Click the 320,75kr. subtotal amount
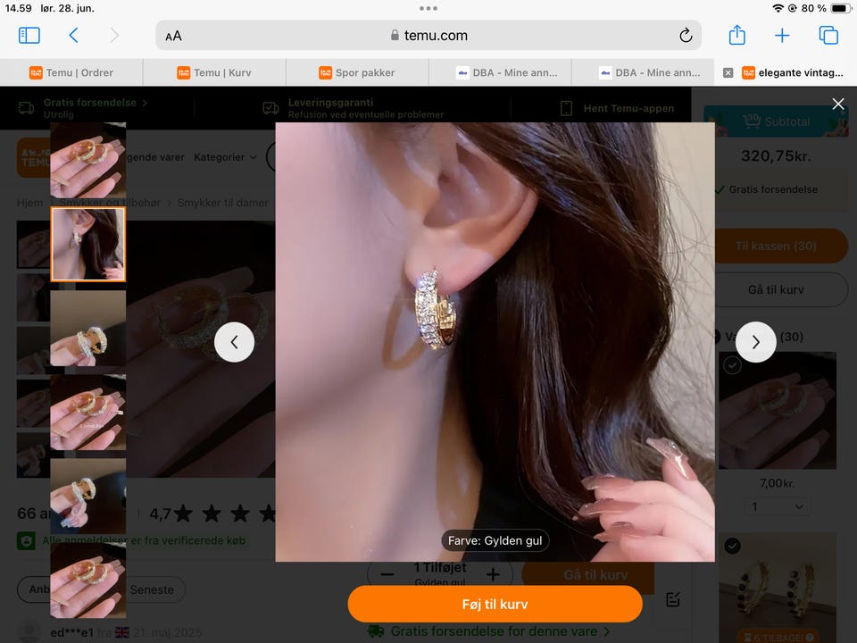The image size is (857, 643). 776,156
